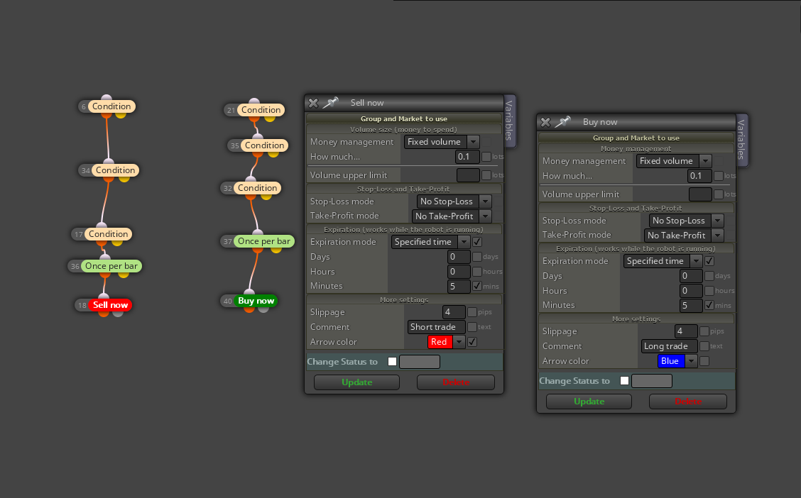Click the How much field in Buy now
Image resolution: width=801 pixels, height=498 pixels.
click(699, 176)
